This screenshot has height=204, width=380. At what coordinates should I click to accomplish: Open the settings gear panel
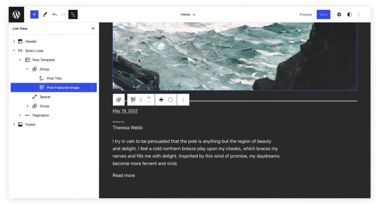(x=339, y=15)
